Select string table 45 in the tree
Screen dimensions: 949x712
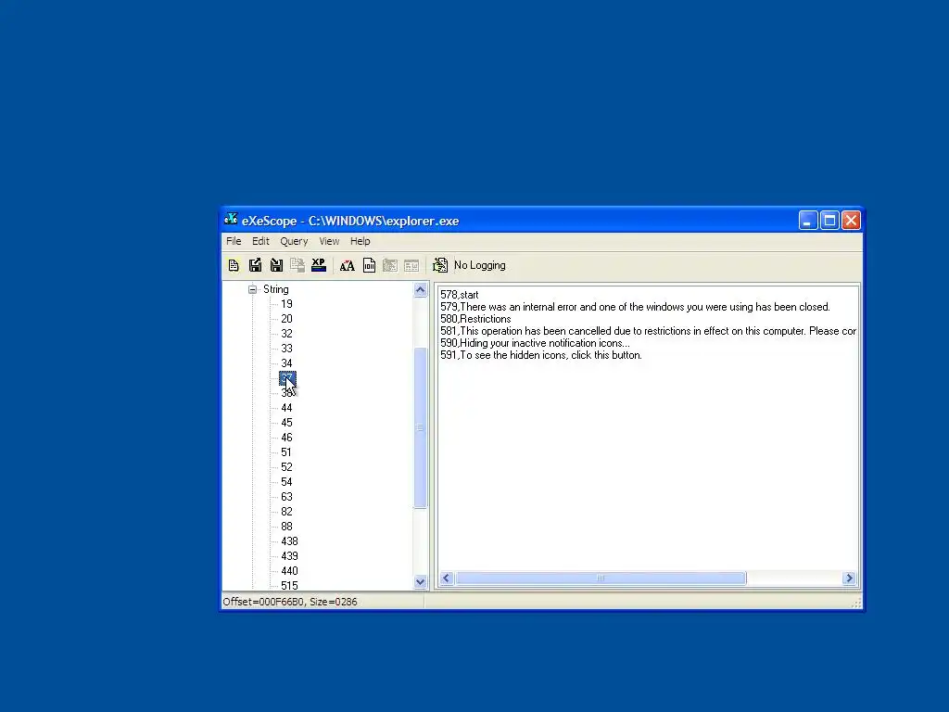[x=287, y=423]
